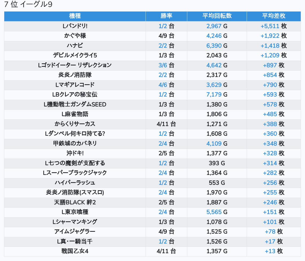This screenshot has height=261, width=305.
Task: Select Lダンベル何キロ持てる? machine name
Action: click(x=75, y=134)
